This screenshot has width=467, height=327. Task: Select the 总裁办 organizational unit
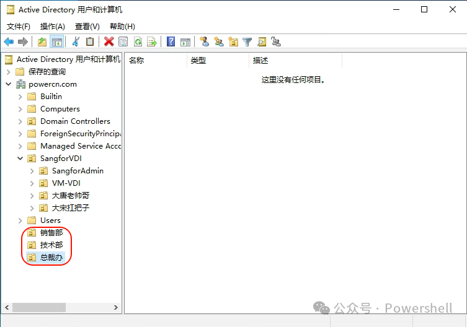pyautogui.click(x=51, y=258)
